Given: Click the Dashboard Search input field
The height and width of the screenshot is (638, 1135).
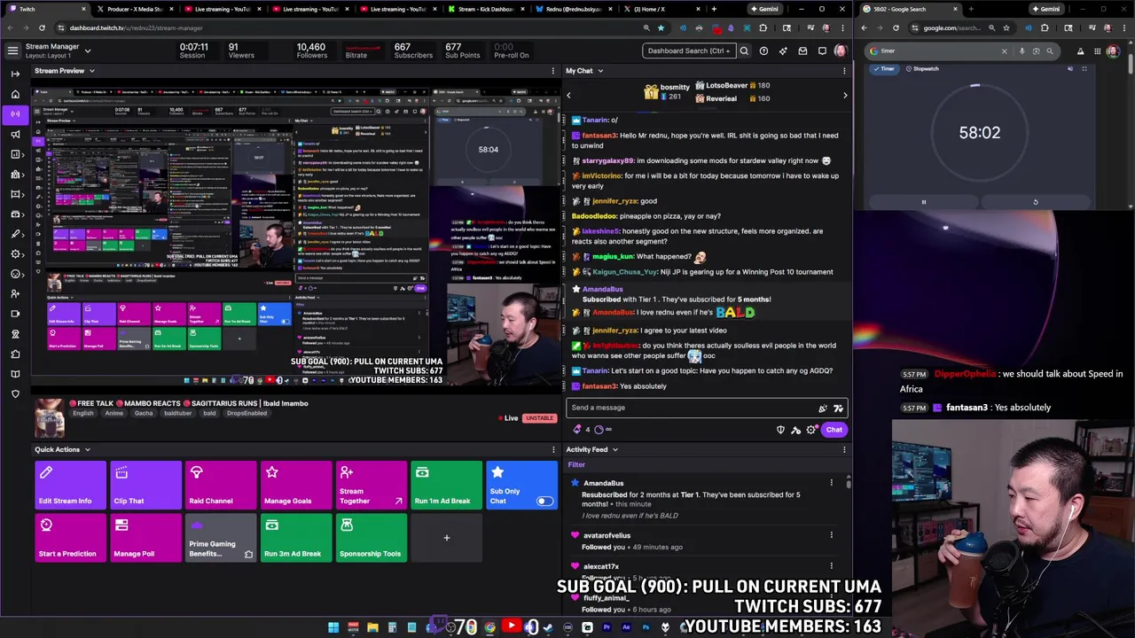Looking at the screenshot, I should point(688,51).
